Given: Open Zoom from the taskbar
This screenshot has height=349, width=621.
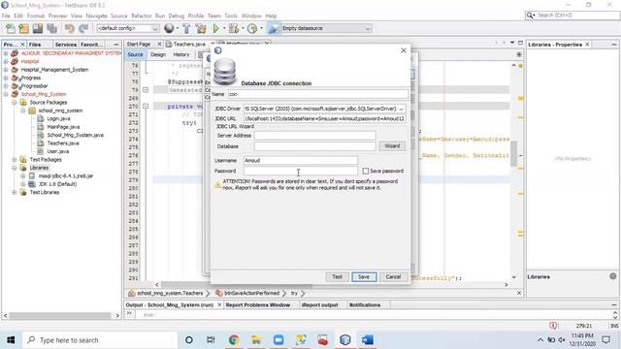Looking at the screenshot, I should (278, 340).
